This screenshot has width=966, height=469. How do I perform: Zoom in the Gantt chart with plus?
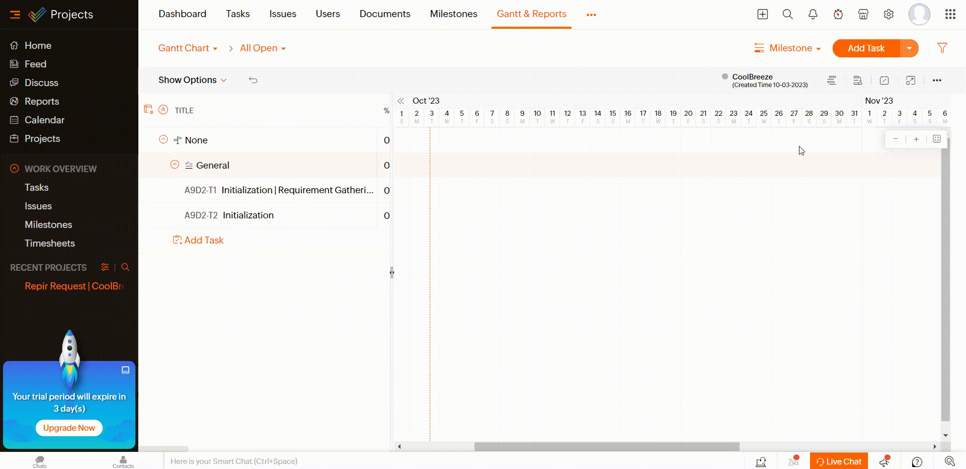point(916,139)
